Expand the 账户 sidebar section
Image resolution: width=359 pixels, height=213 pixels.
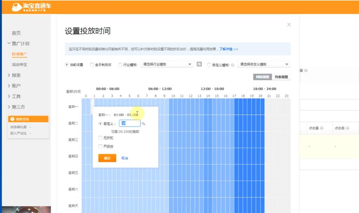point(9,86)
